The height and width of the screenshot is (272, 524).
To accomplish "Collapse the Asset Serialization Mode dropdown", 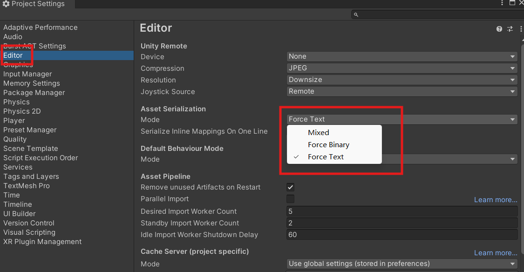I will coord(402,119).
